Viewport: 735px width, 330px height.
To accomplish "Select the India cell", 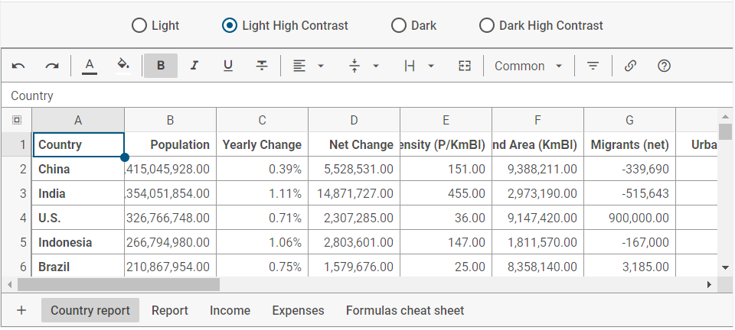I will click(78, 193).
